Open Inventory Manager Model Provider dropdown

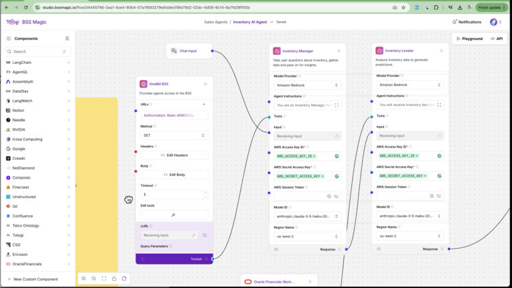click(x=307, y=85)
